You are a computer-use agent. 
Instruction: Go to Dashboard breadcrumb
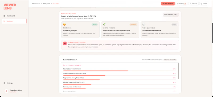click(36, 4)
